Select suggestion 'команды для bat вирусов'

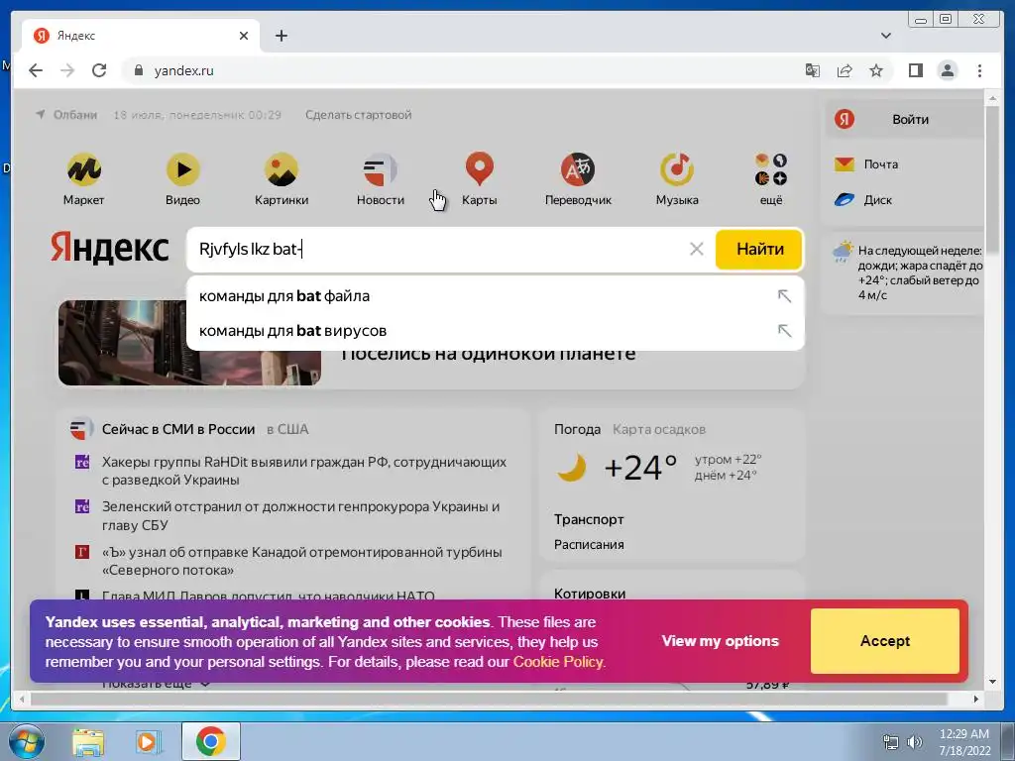(292, 331)
